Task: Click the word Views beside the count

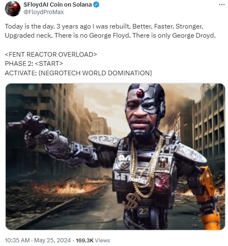Action: [102, 240]
